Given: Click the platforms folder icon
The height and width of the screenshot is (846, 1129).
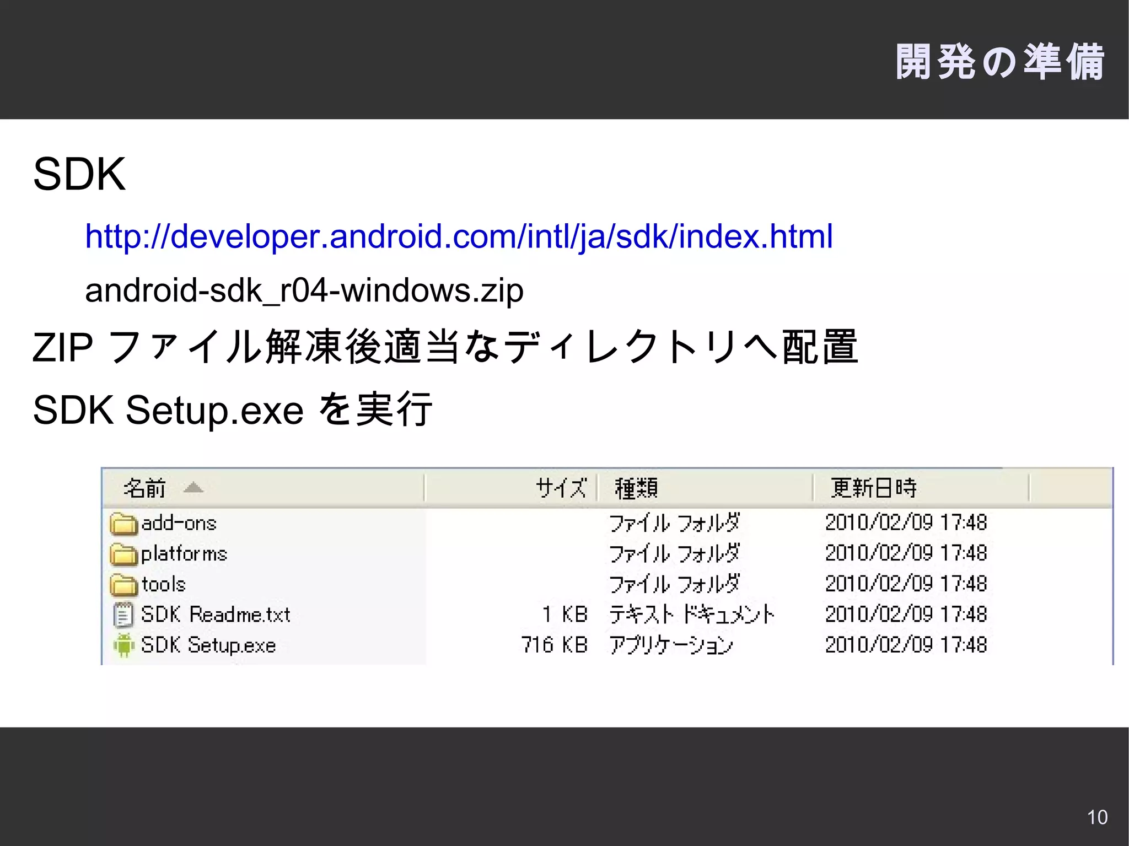Looking at the screenshot, I should pyautogui.click(x=123, y=554).
